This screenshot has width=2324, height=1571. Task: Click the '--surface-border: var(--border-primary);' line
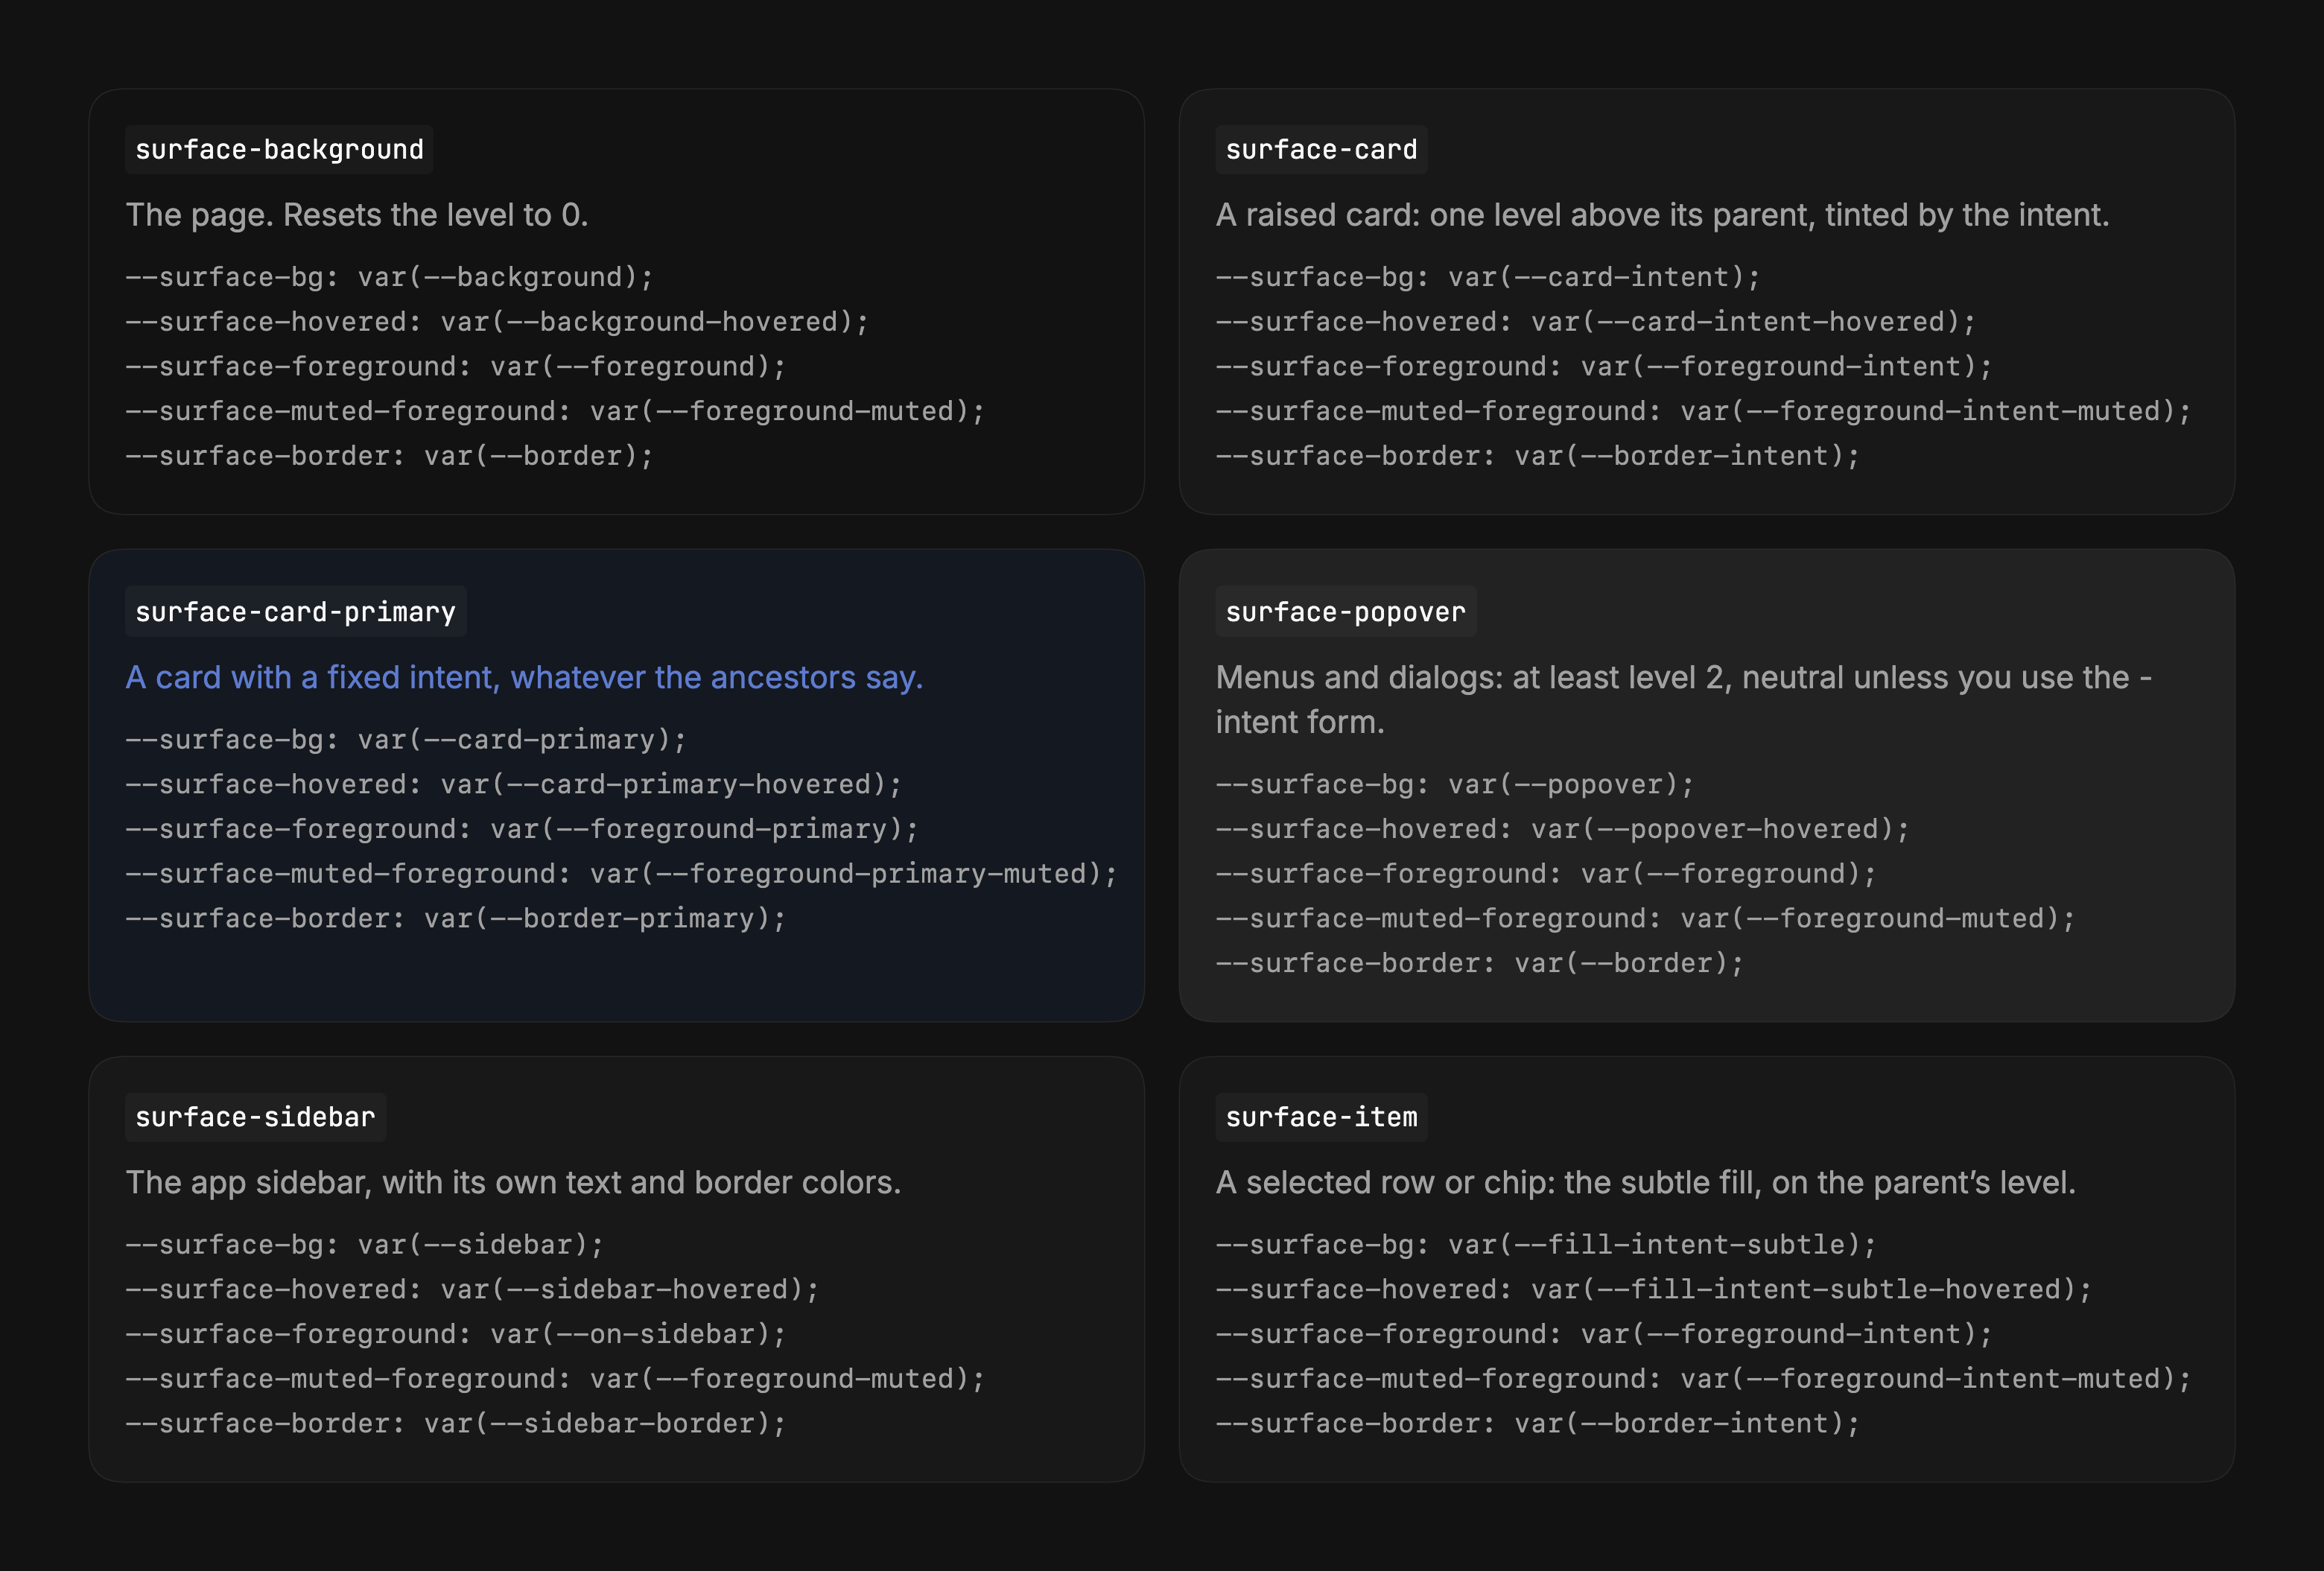coord(455,919)
